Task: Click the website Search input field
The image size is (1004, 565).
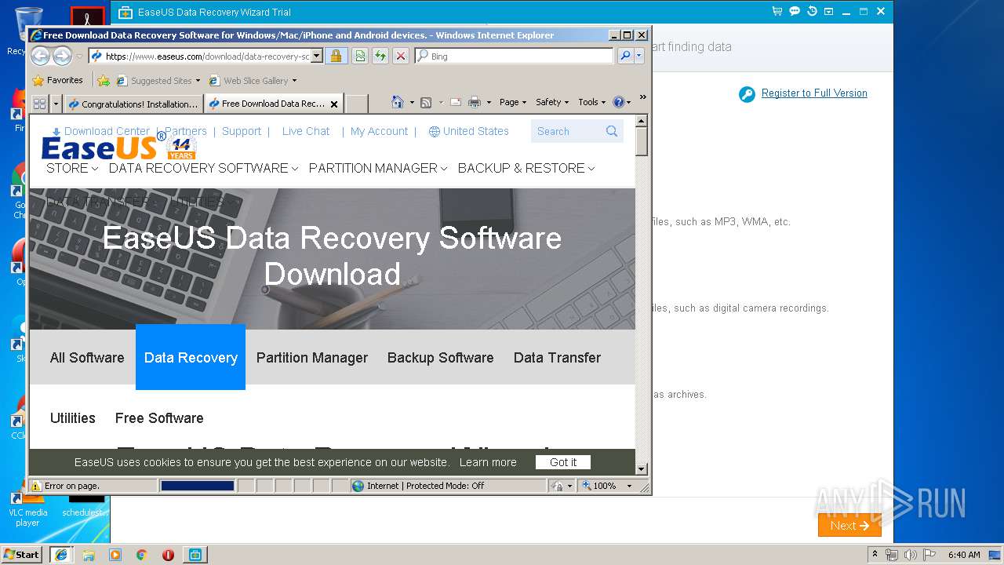Action: pos(567,131)
